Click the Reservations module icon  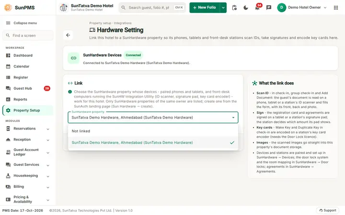point(8,129)
